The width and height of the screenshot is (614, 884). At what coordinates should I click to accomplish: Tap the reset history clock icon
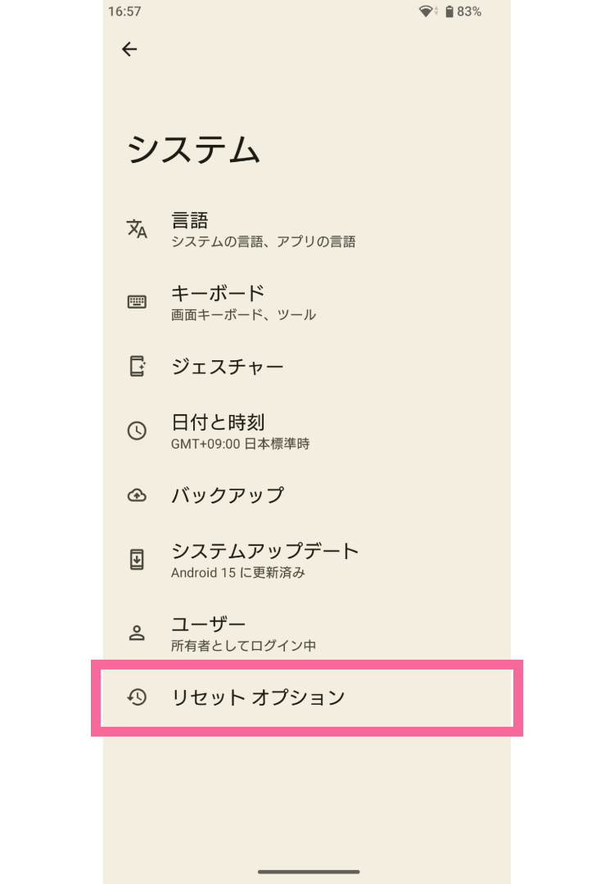(137, 697)
